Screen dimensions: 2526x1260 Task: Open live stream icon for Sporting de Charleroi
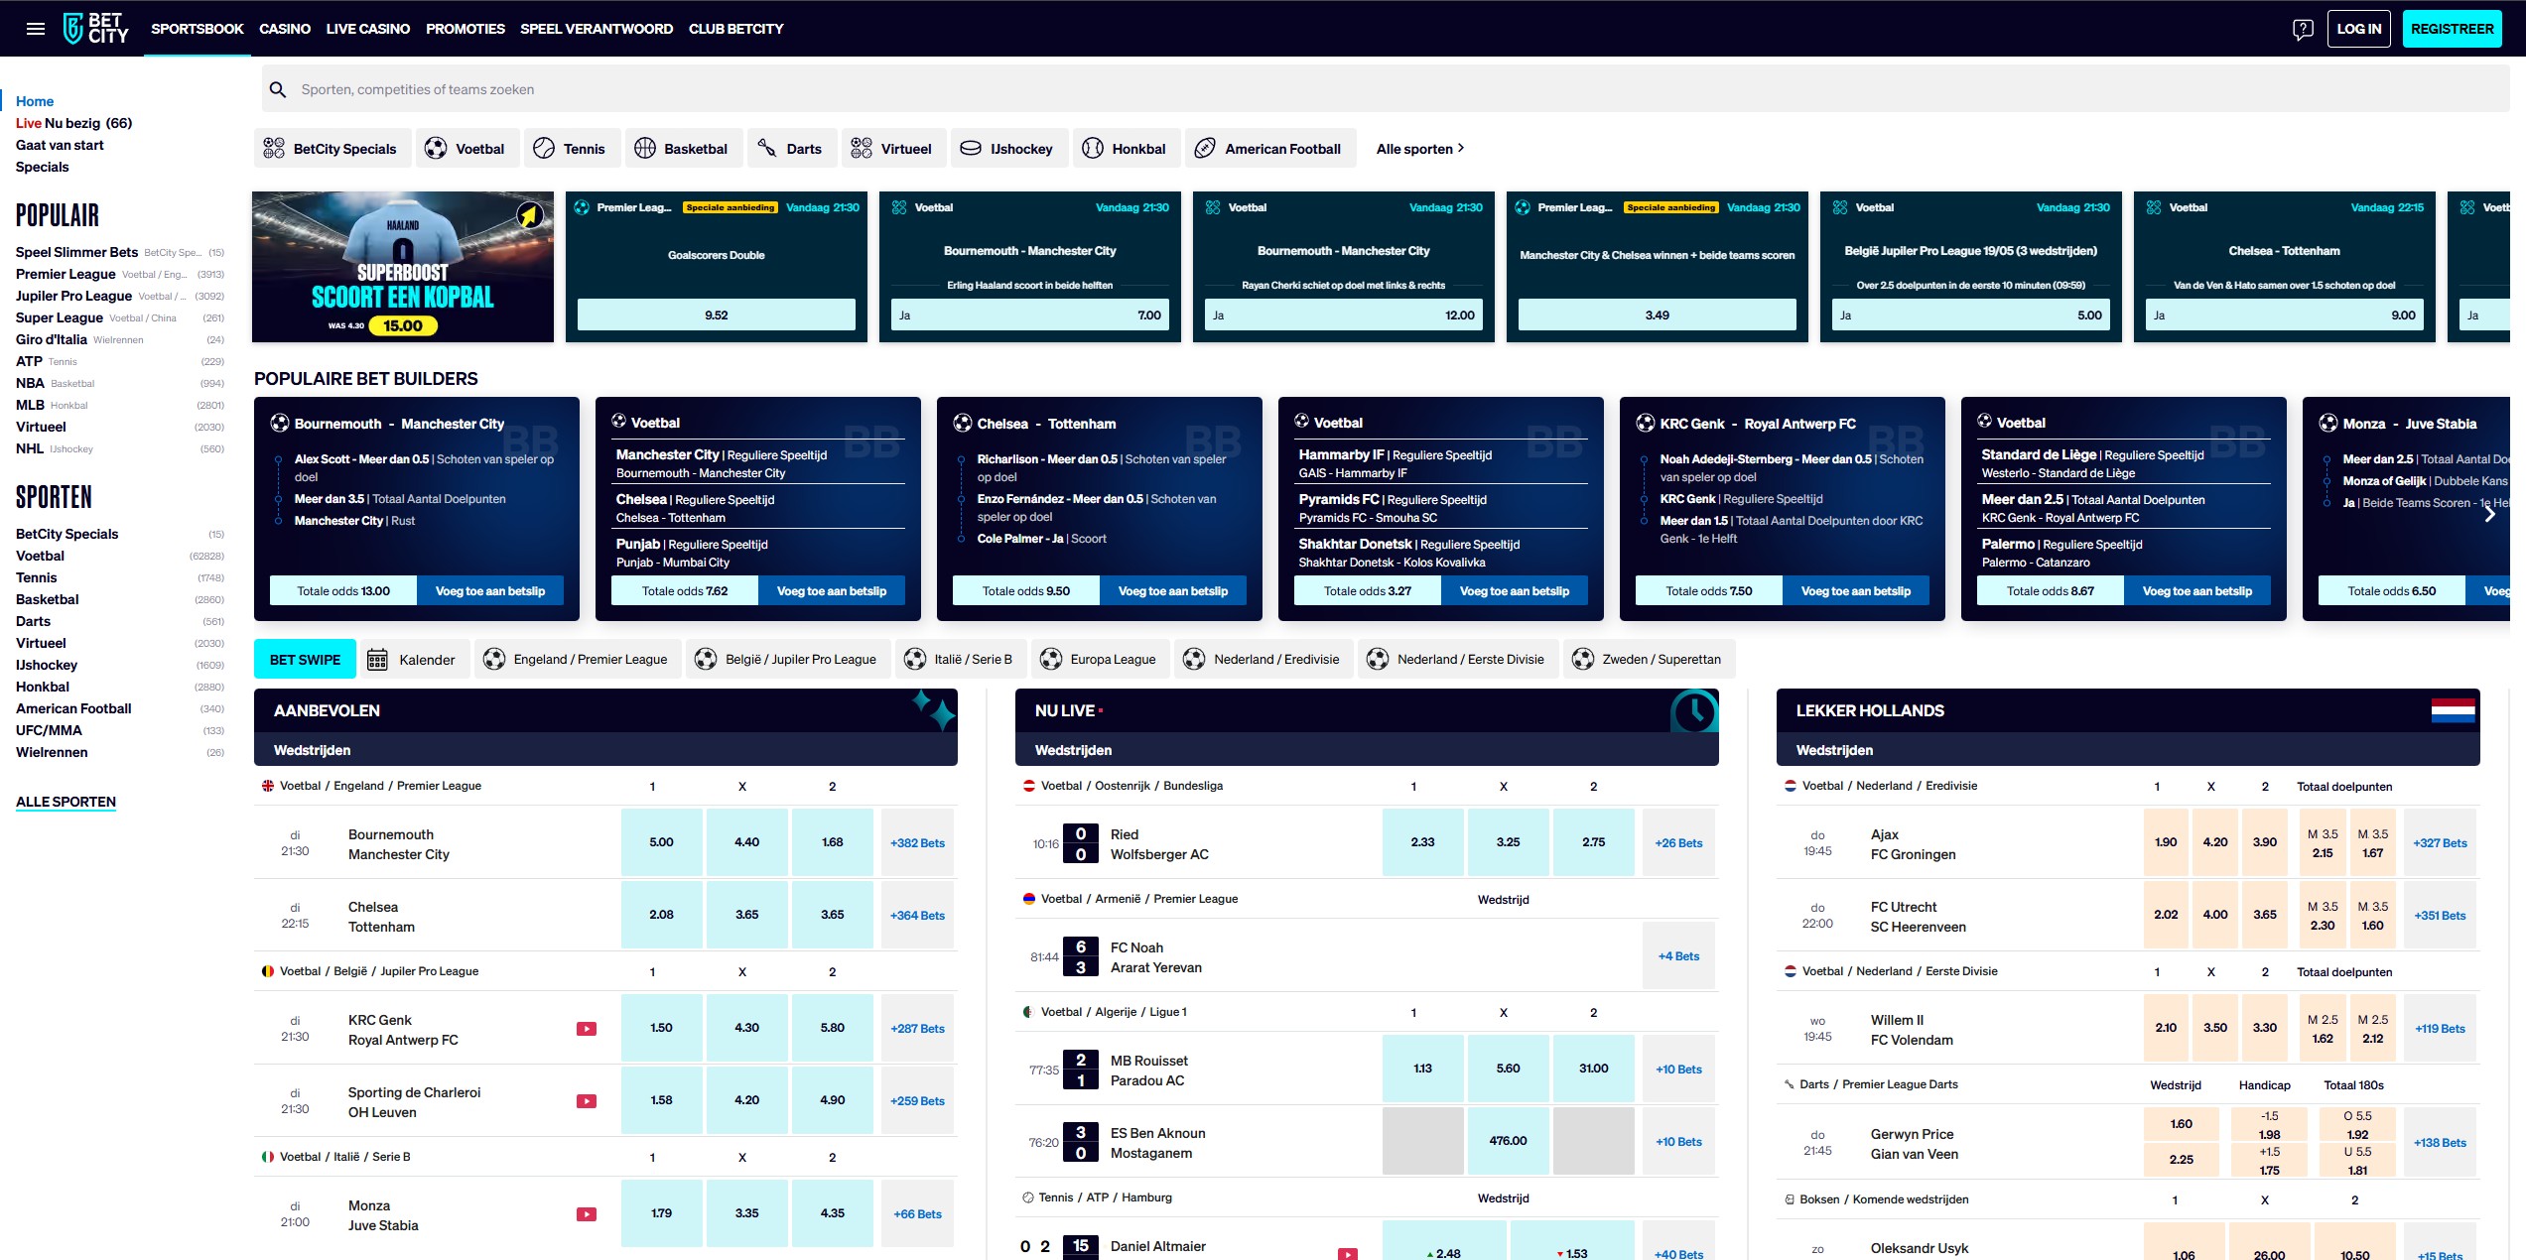tap(587, 1101)
